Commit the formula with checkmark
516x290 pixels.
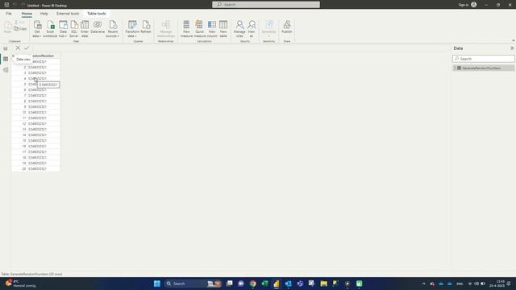tap(27, 48)
